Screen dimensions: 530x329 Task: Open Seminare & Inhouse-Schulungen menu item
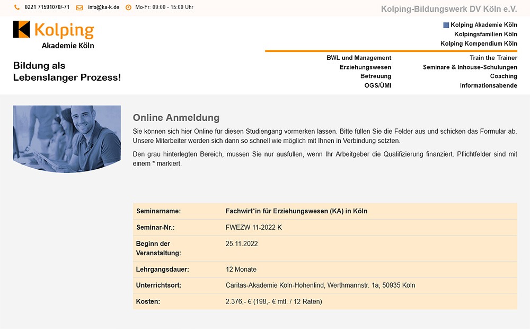coord(470,67)
